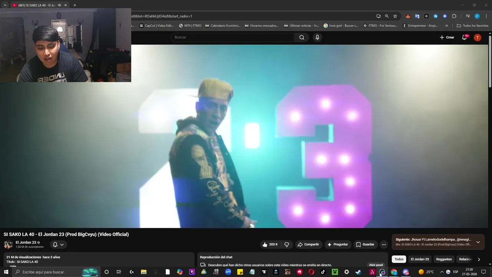Open Google Chrome icon in taskbar
Viewport: 492px width, 277px height.
click(x=394, y=272)
